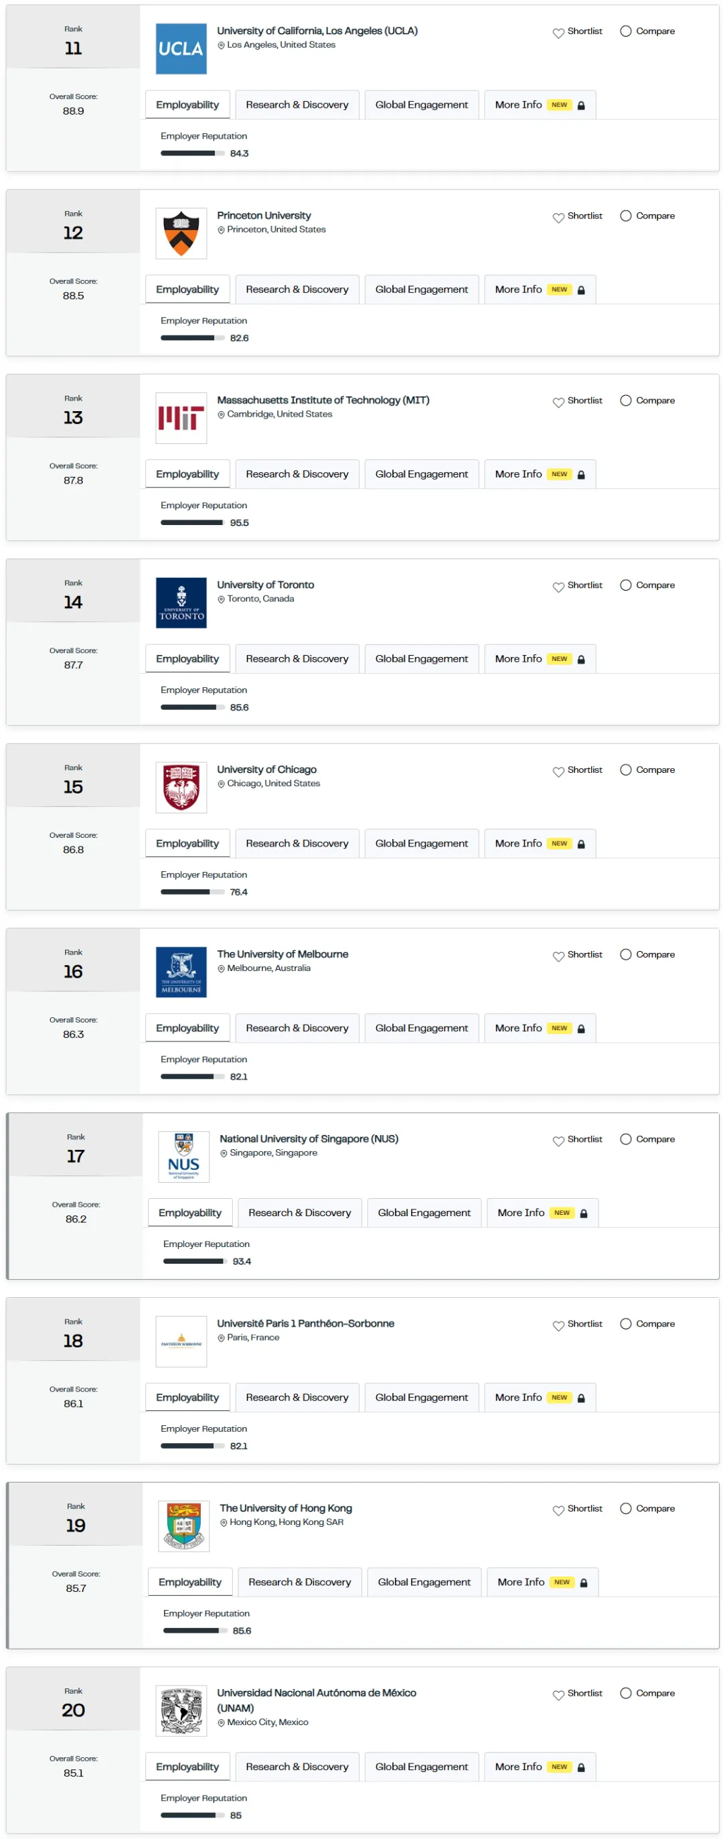Enable Compare for MIT
This screenshot has height=1839, width=723.
pos(625,400)
